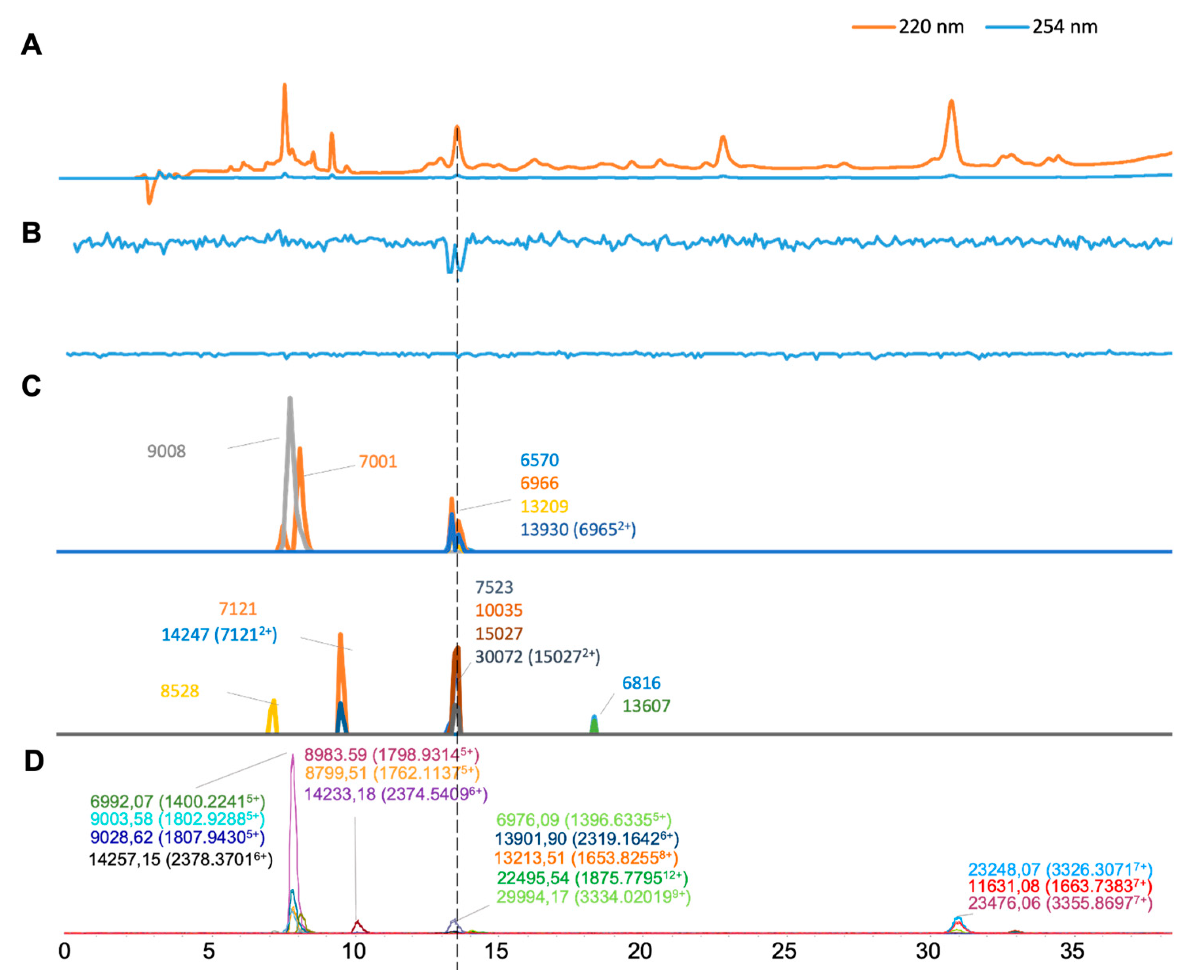This screenshot has height=970, width=1196.
Task: Click the 23248,07 (3326.3071 7+) label
Action: [1060, 870]
